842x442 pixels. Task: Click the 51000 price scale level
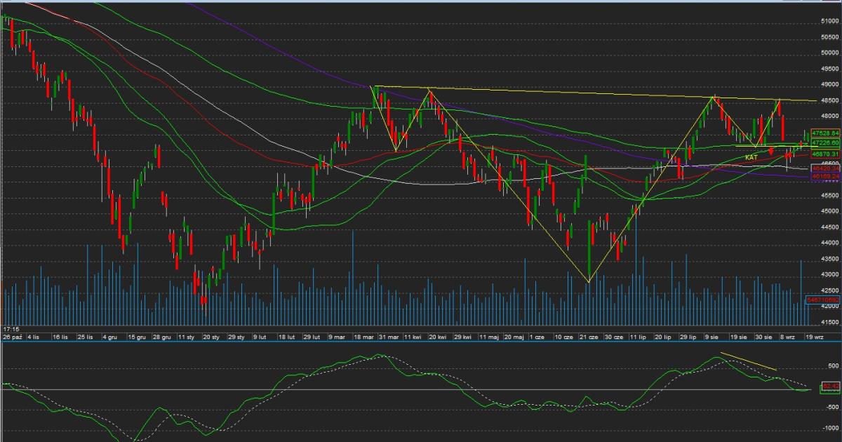point(828,21)
